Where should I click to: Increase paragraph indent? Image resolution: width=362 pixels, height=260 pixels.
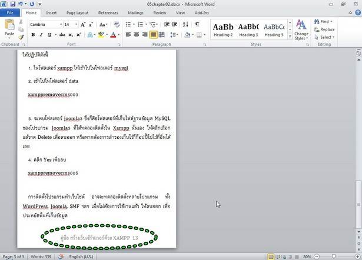[175, 25]
